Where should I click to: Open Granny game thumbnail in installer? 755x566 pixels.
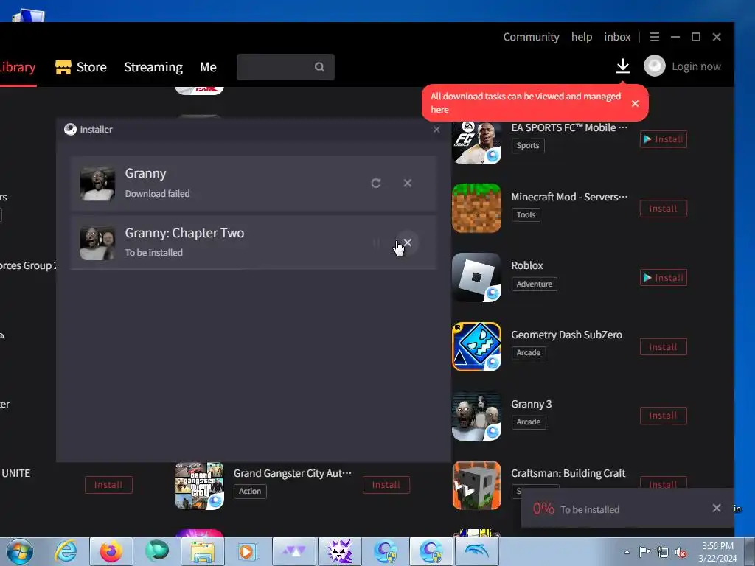click(97, 184)
